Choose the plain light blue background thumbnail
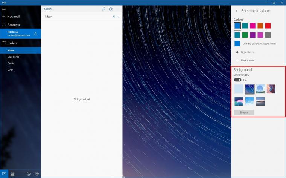Image resolution: width=286 pixels, height=178 pixels. pyautogui.click(x=239, y=89)
